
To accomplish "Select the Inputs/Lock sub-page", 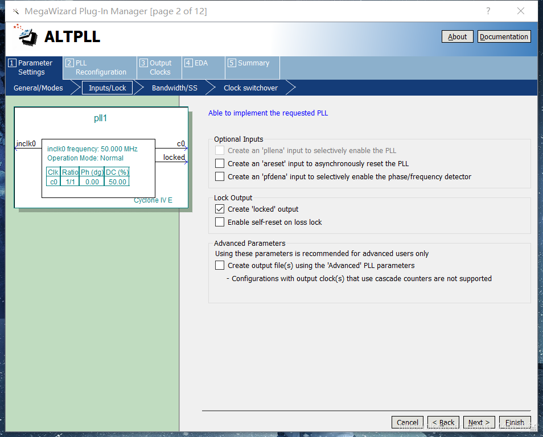I will [108, 88].
